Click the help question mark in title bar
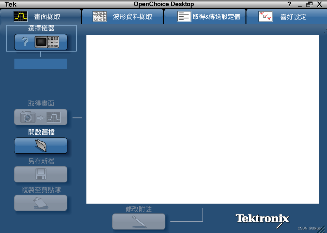The image size is (327, 233). [289, 4]
